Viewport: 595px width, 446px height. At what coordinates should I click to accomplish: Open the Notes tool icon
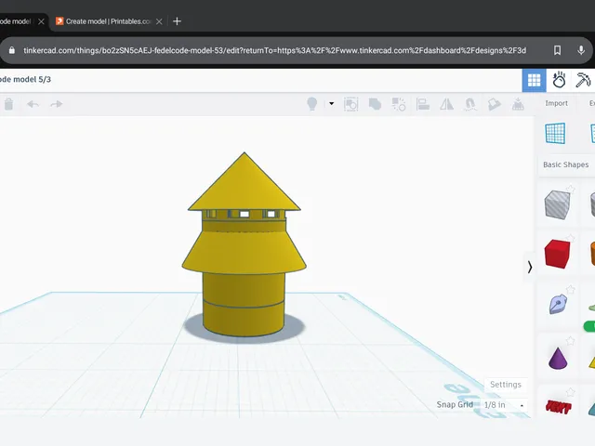point(494,104)
